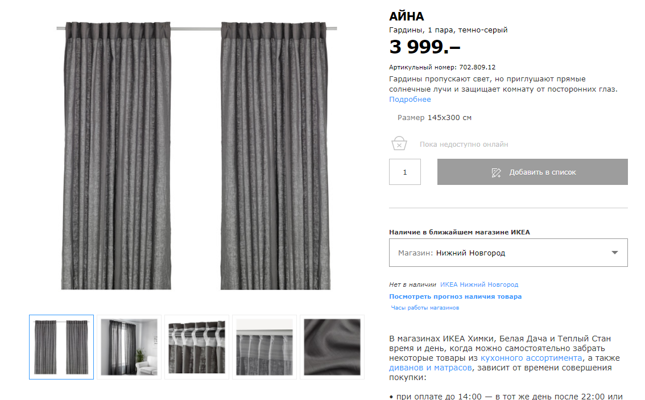
Task: Click the Добавить в список button
Action: tap(532, 172)
